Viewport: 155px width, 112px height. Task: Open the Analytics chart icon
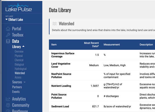[8, 99]
